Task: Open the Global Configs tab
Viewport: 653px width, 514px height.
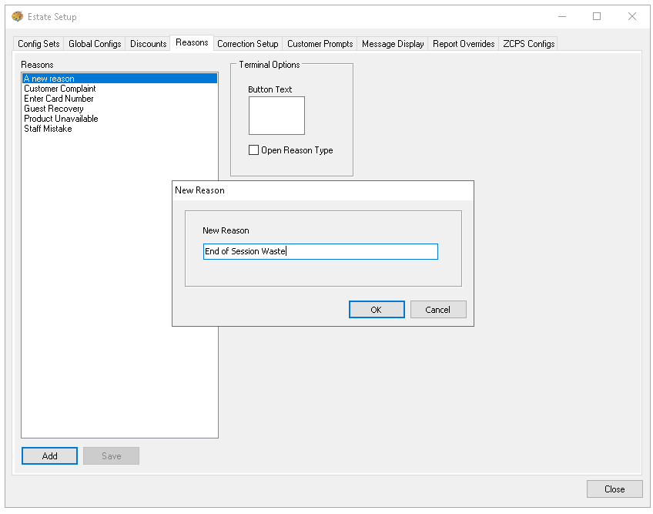Action: (x=95, y=44)
